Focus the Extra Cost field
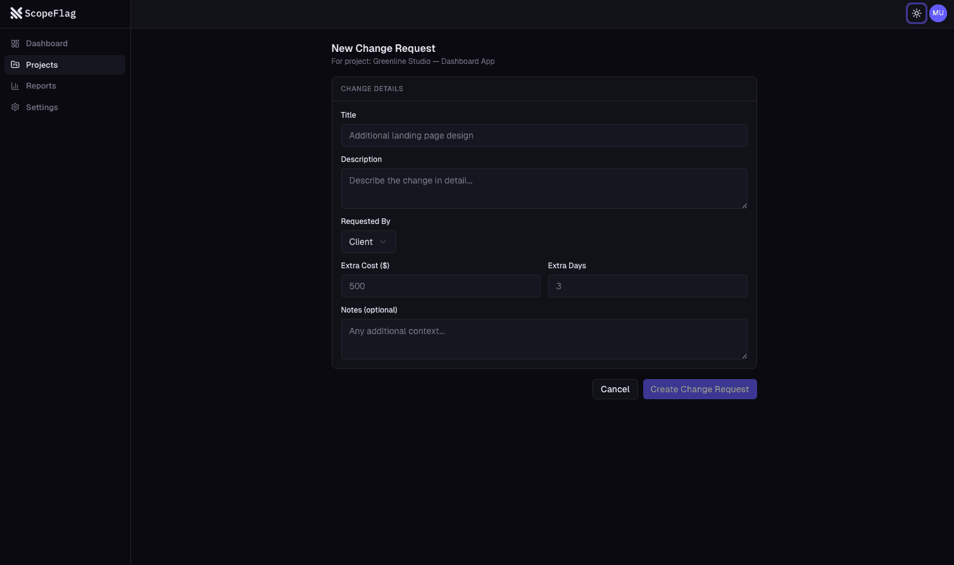954x565 pixels. pyautogui.click(x=441, y=286)
